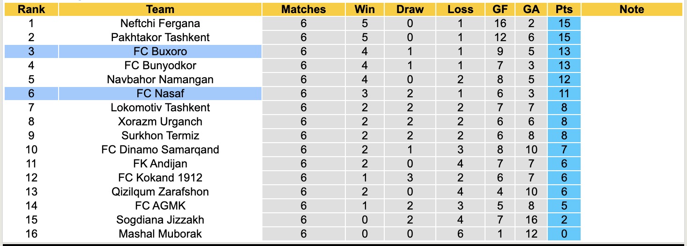Click Lokomotiv Tashkent team name
687x246 pixels.
coord(160,108)
